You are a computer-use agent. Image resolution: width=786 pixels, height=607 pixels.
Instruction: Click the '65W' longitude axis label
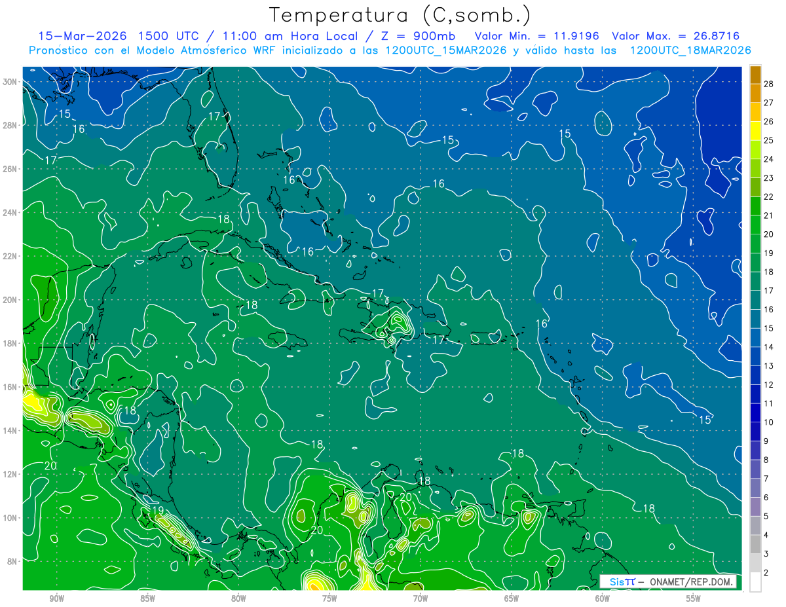[x=512, y=598]
